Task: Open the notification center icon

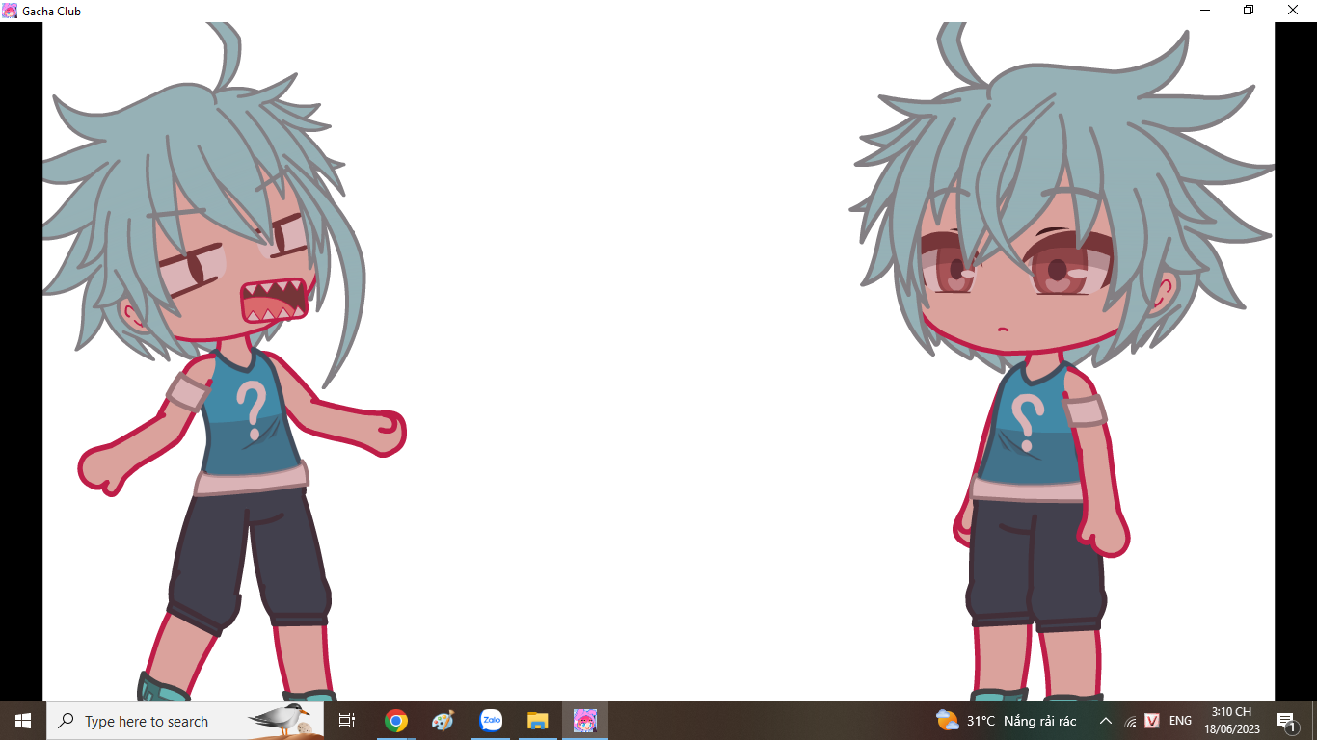Action: point(1286,721)
